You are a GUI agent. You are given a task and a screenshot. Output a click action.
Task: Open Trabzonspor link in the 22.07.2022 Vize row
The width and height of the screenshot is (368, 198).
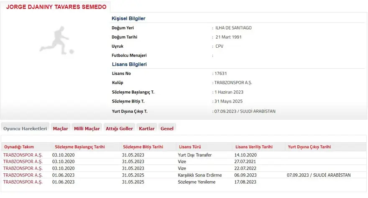(x=23, y=168)
